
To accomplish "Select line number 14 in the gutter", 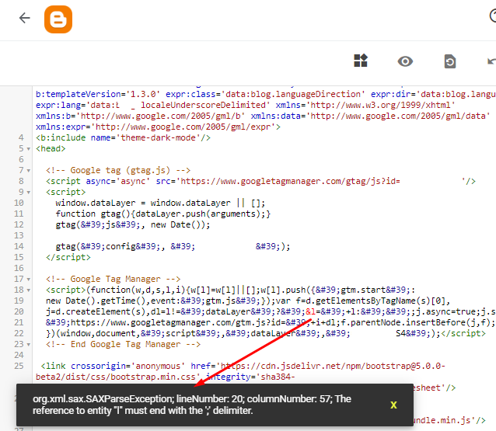I will click(19, 246).
